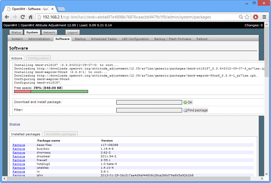
Task: Open the Status main tab
Action: pos(16,32)
